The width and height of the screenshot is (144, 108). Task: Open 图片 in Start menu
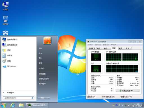[x=40, y=58]
